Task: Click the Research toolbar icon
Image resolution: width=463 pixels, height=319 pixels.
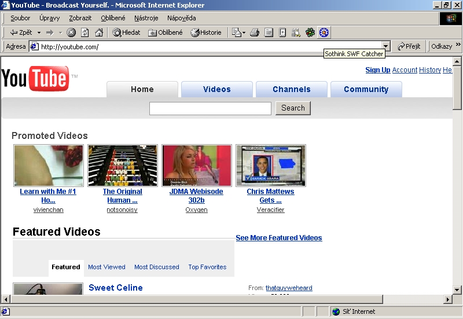Action: [296, 32]
